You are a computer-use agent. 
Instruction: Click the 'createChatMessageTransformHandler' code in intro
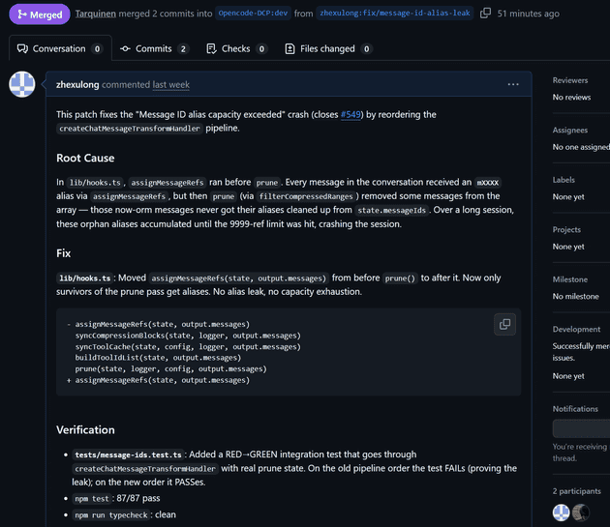coord(130,129)
